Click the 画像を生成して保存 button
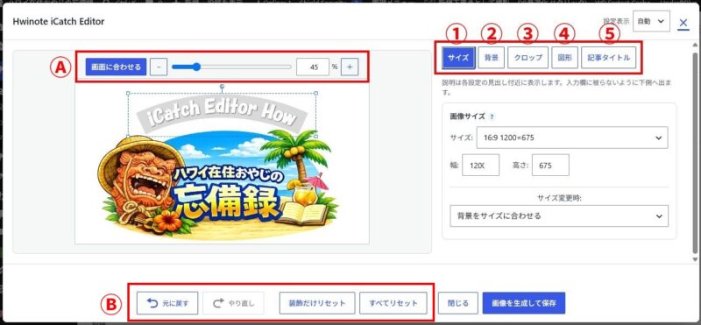 coord(524,303)
